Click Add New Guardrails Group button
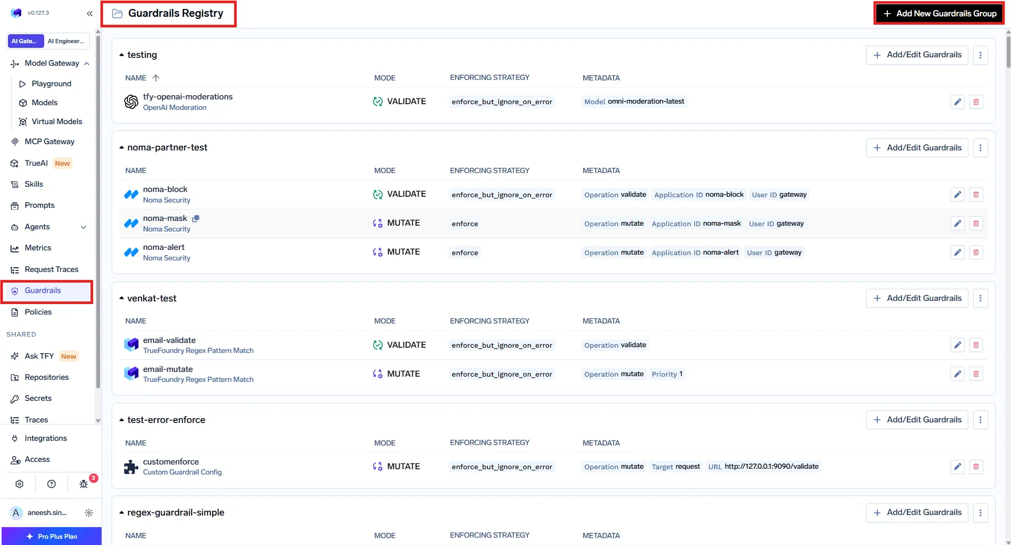This screenshot has height=545, width=1011. pos(939,13)
